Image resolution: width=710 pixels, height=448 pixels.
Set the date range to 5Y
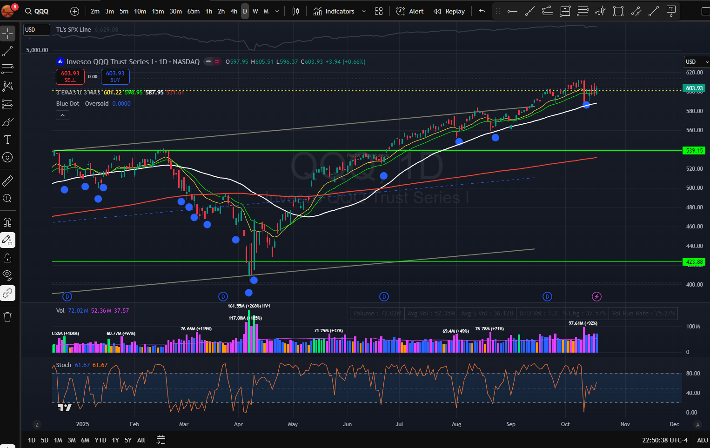(x=128, y=440)
